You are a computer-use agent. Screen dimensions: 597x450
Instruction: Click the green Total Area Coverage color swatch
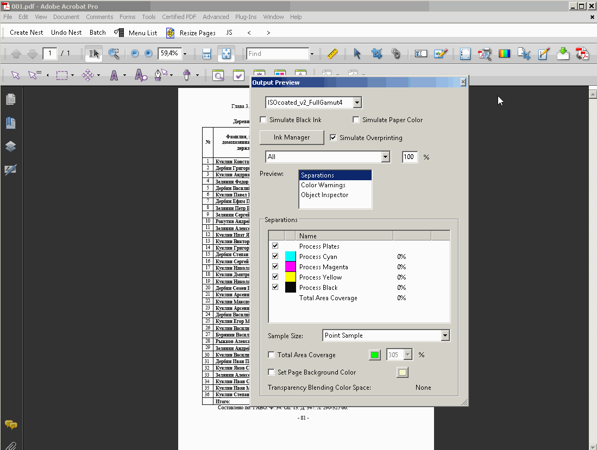tap(375, 355)
